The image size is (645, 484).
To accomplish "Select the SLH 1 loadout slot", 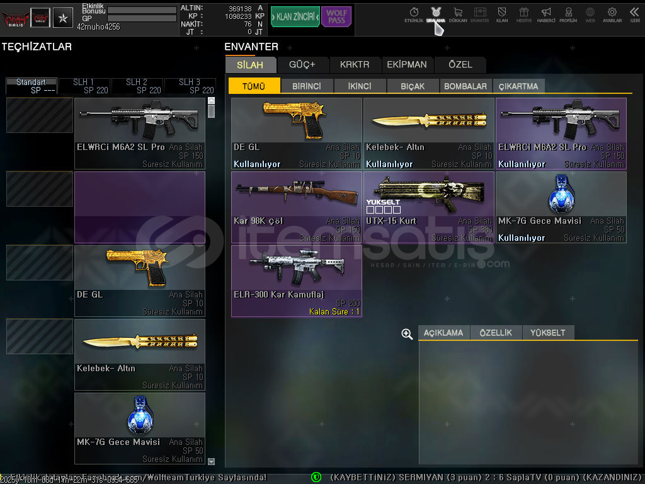I will 84,86.
